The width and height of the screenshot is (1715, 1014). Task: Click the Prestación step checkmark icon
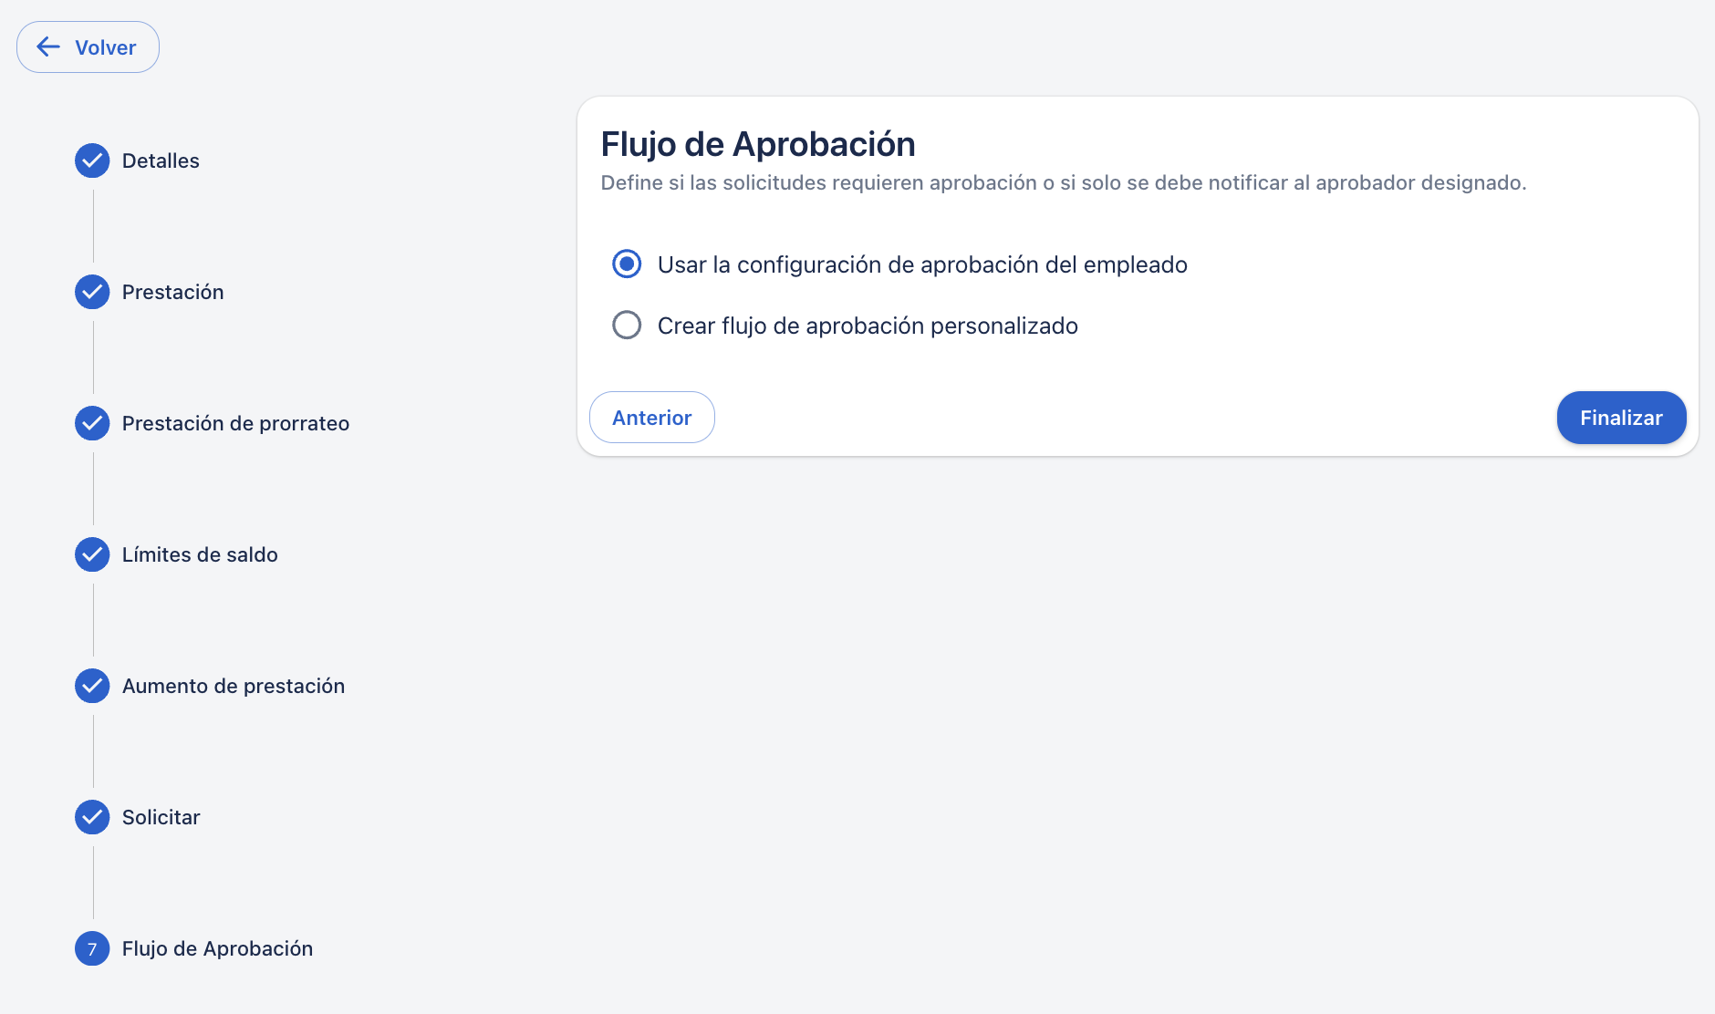click(92, 292)
